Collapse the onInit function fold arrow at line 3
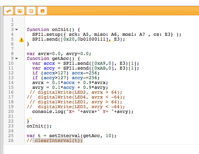199x154 pixels. pos(17,29)
